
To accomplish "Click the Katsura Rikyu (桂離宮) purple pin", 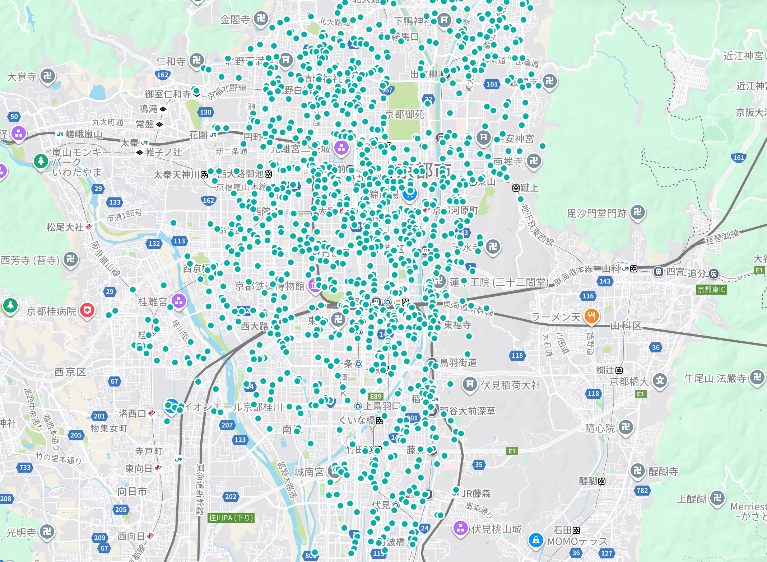I will click(179, 301).
